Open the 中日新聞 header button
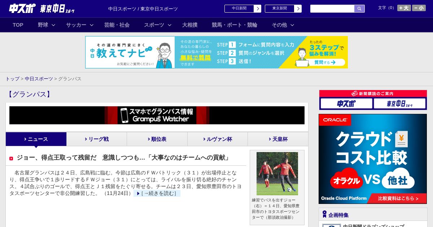The width and height of the screenshot is (433, 227). (242, 9)
